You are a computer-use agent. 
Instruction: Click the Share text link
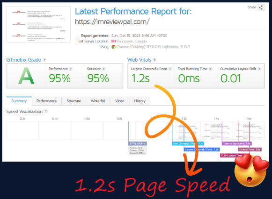click(x=252, y=7)
